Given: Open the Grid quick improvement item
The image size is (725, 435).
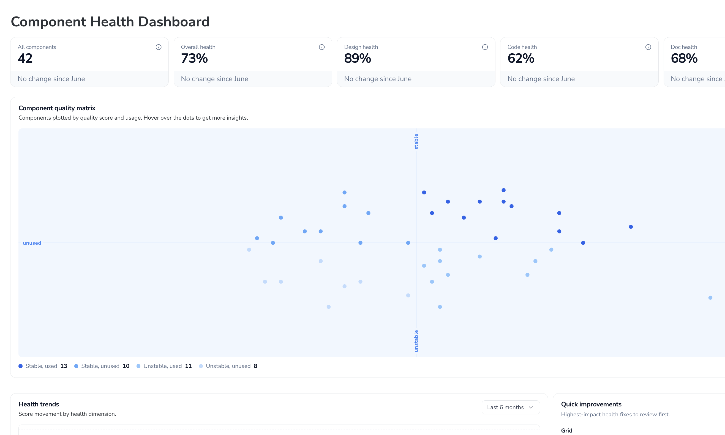Looking at the screenshot, I should pyautogui.click(x=566, y=430).
